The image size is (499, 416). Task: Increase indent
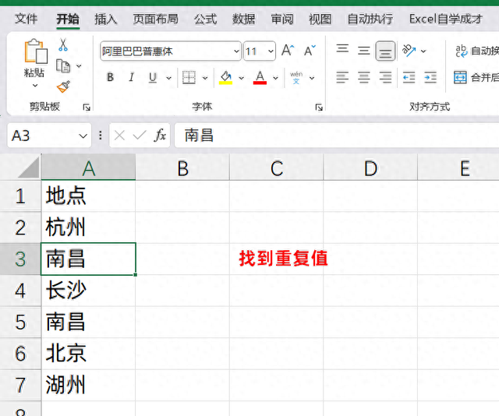coord(430,77)
